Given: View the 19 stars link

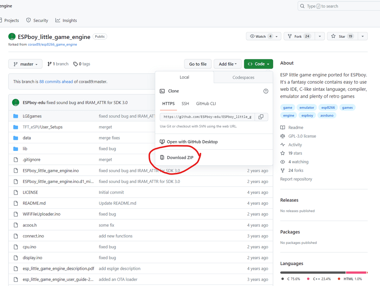Looking at the screenshot, I should 291,153.
